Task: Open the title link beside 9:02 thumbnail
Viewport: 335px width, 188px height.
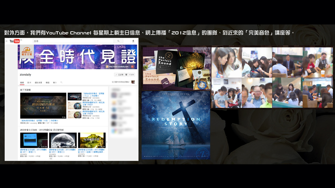Action: 93,112
